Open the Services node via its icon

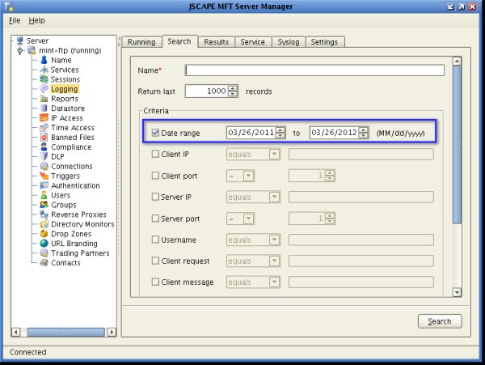[44, 70]
